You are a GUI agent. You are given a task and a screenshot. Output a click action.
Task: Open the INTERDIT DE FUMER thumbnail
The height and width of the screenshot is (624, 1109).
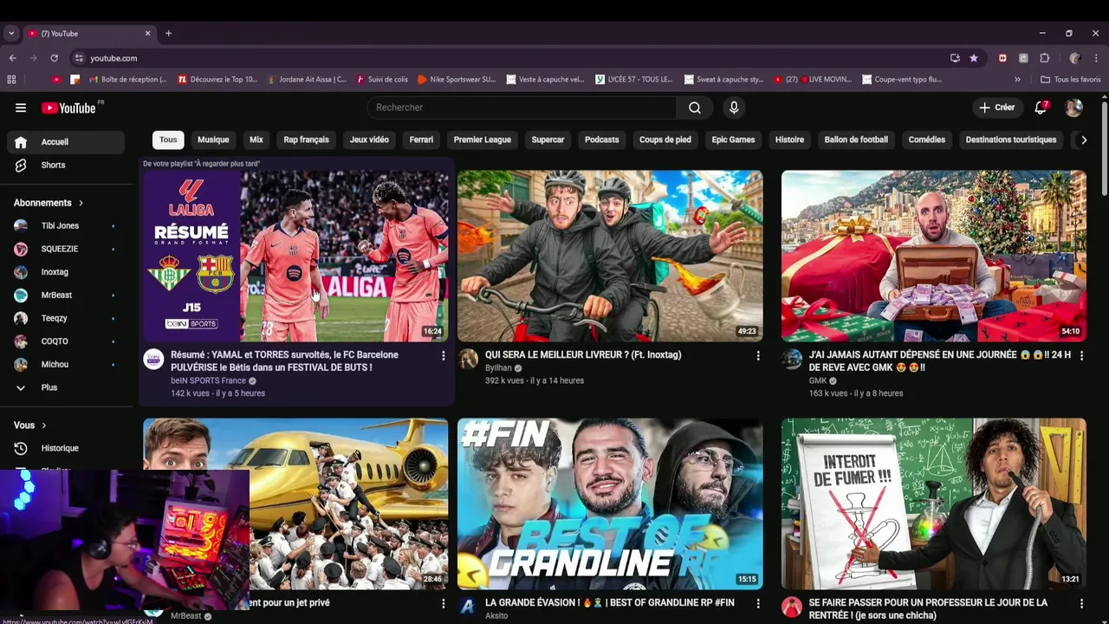coord(934,504)
